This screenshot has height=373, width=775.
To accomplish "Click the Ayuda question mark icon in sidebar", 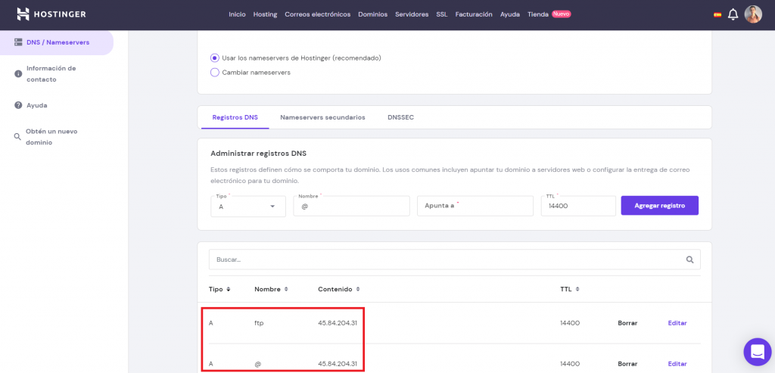I will click(18, 105).
